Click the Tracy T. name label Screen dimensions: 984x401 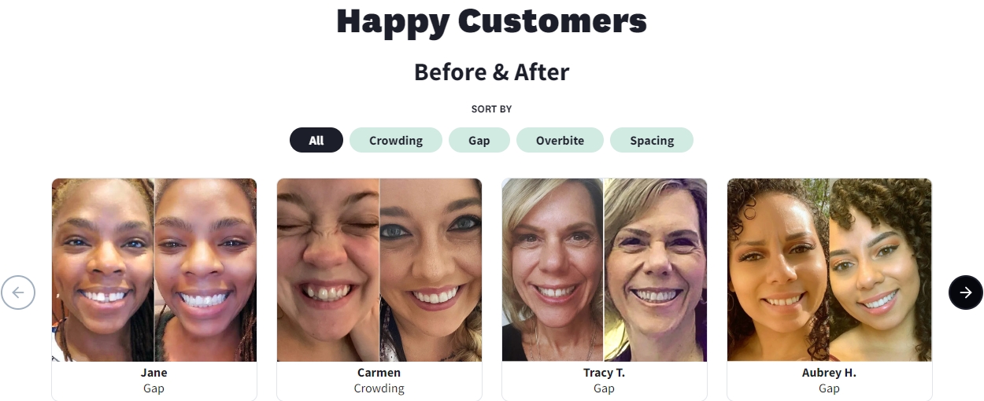(604, 373)
